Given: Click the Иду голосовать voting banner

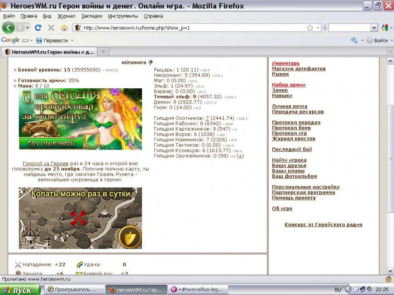Looking at the screenshot, I should coord(51,143).
